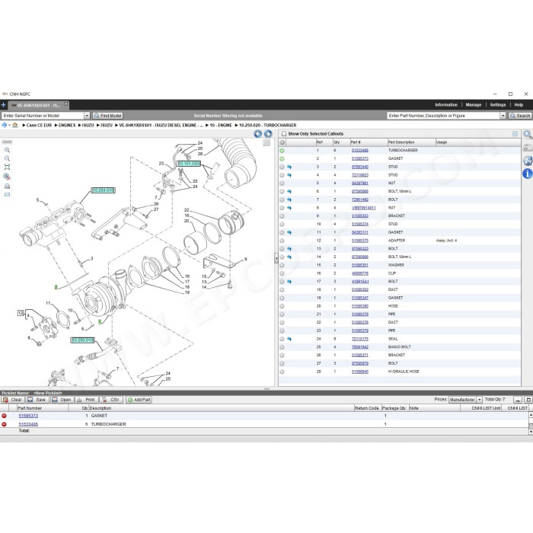Fit the diagram to the window
This screenshot has width=533, height=533.
(x=7, y=167)
